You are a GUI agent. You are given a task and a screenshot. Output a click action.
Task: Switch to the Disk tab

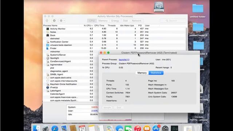point(125,21)
